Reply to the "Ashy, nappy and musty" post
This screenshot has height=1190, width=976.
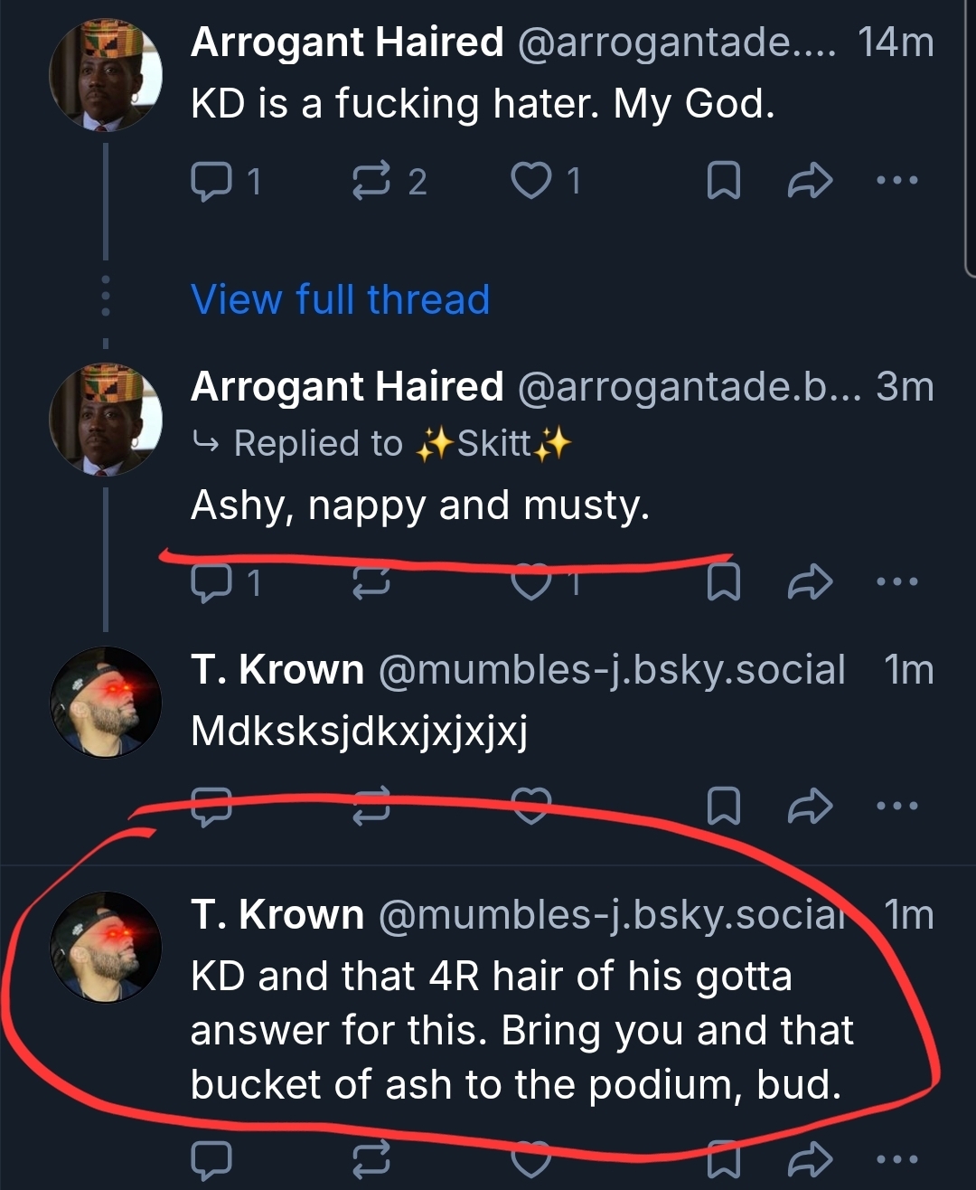coord(211,582)
